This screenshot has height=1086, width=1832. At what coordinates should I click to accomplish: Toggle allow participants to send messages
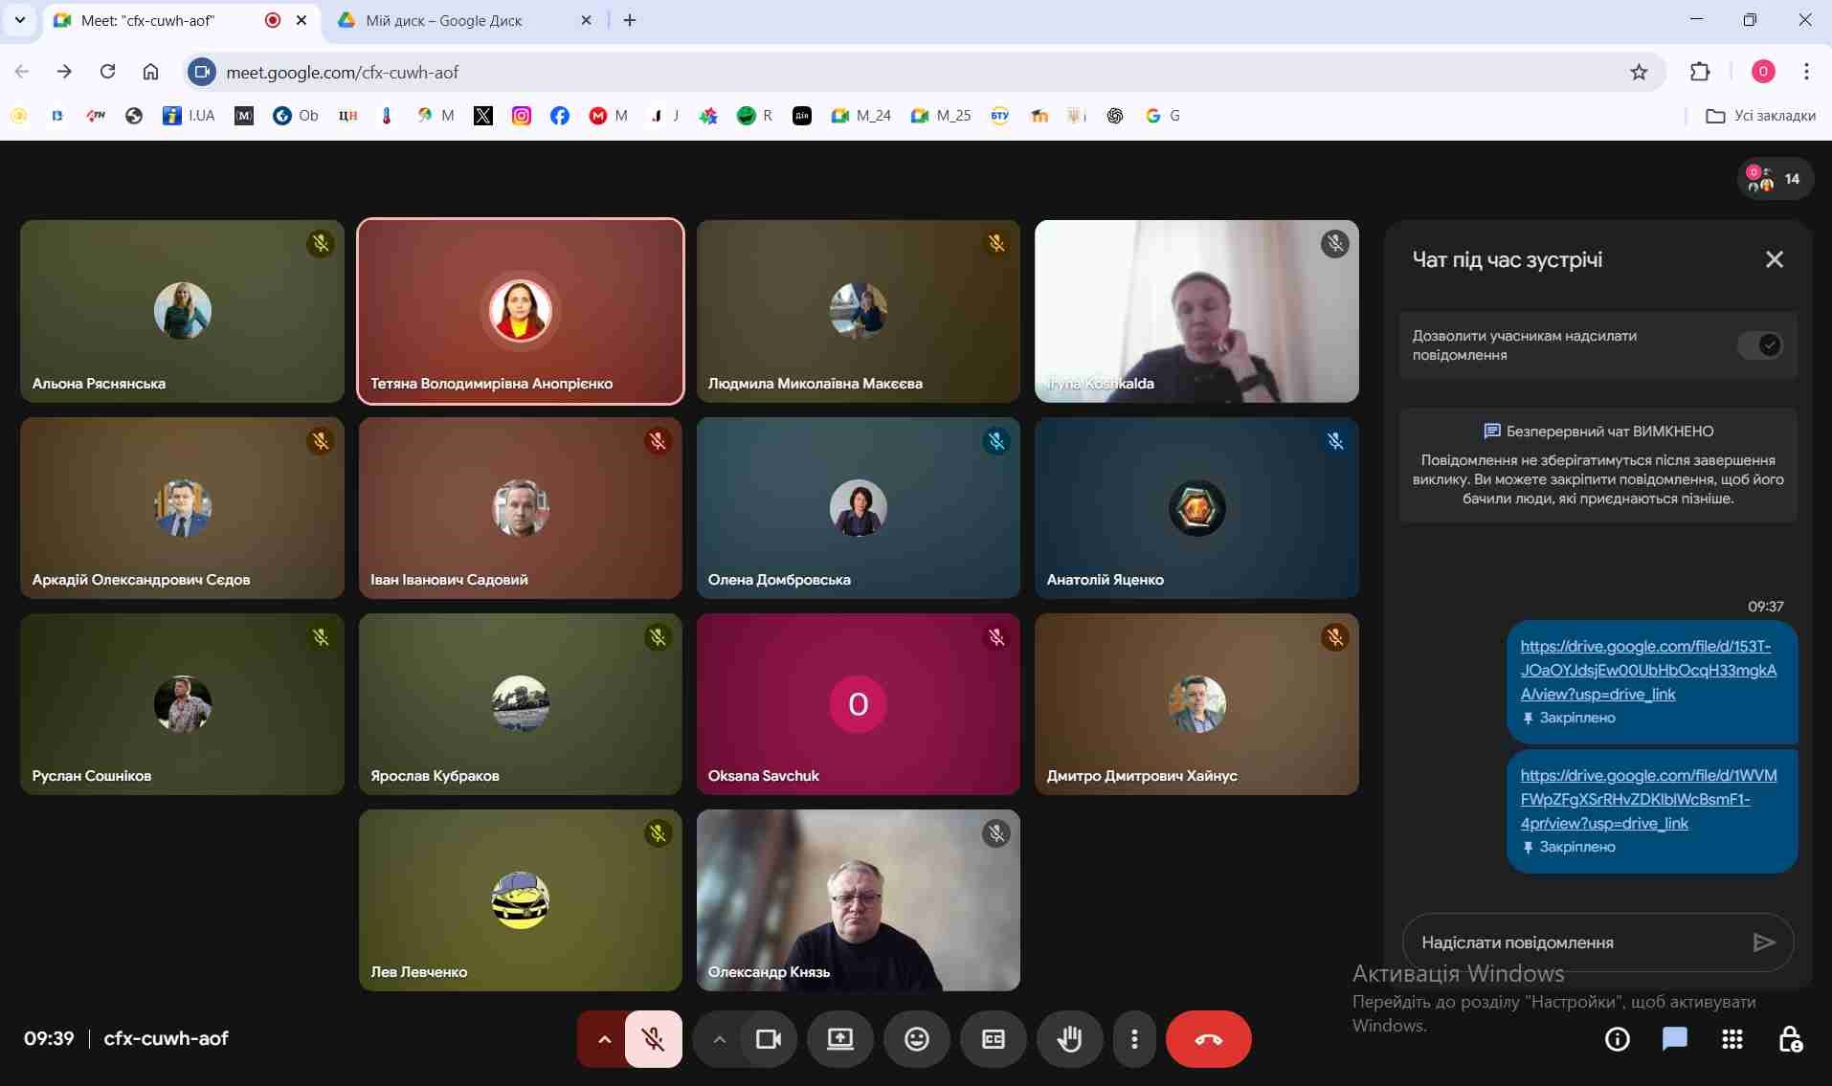click(1760, 345)
